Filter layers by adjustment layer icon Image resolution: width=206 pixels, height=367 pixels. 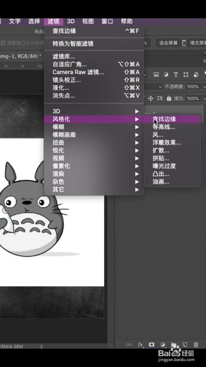(x=166, y=75)
